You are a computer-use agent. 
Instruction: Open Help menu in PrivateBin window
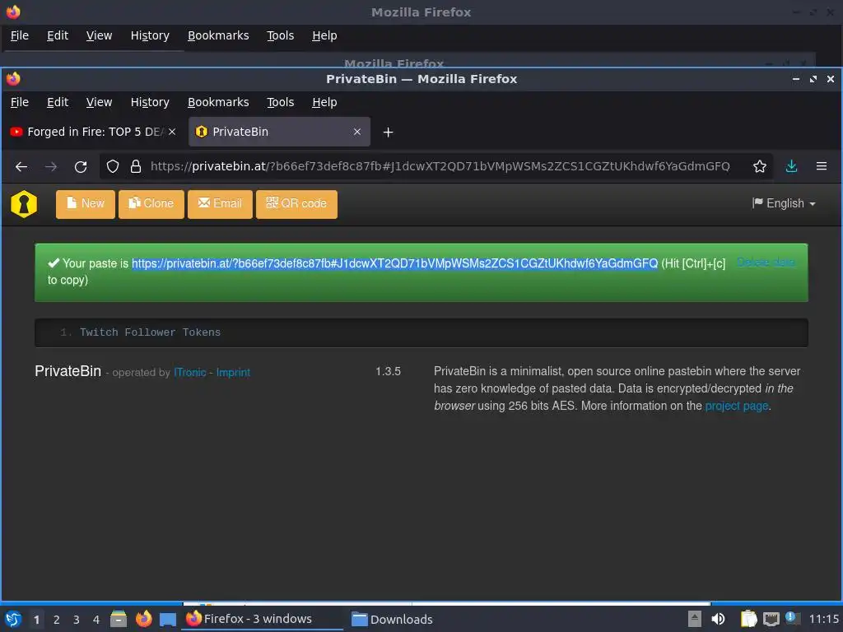(x=324, y=102)
